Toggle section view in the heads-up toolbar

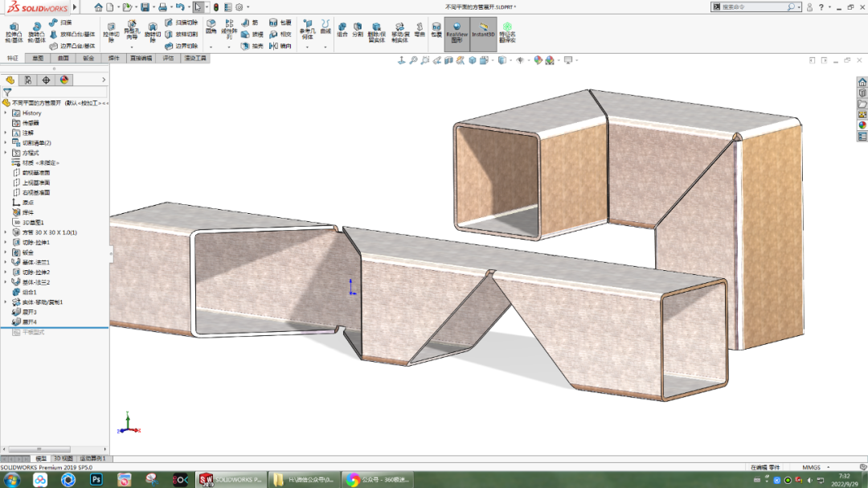448,59
